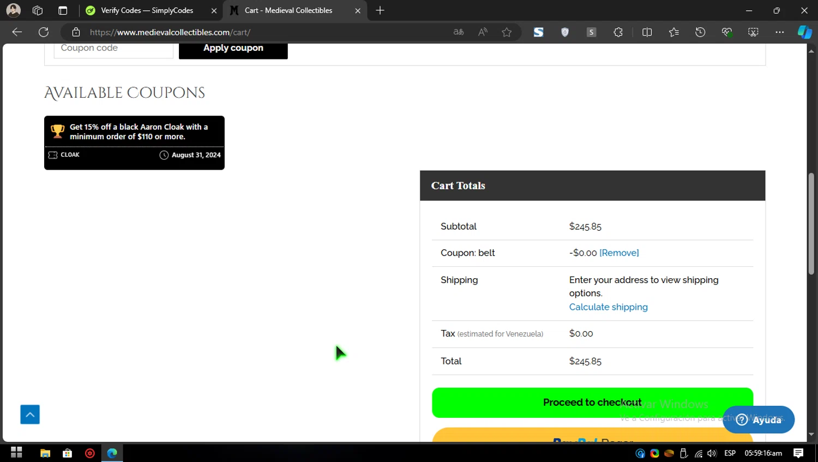Viewport: 818px width, 462px height.
Task: Open Copilot sidebar icon
Action: point(804,32)
